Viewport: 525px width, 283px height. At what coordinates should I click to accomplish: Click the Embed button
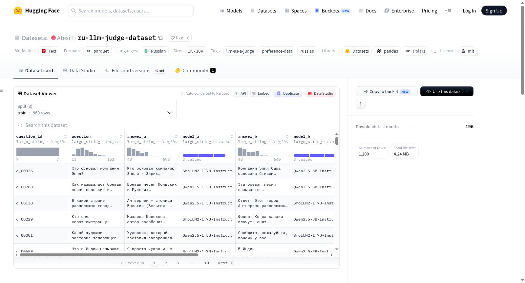[261, 93]
